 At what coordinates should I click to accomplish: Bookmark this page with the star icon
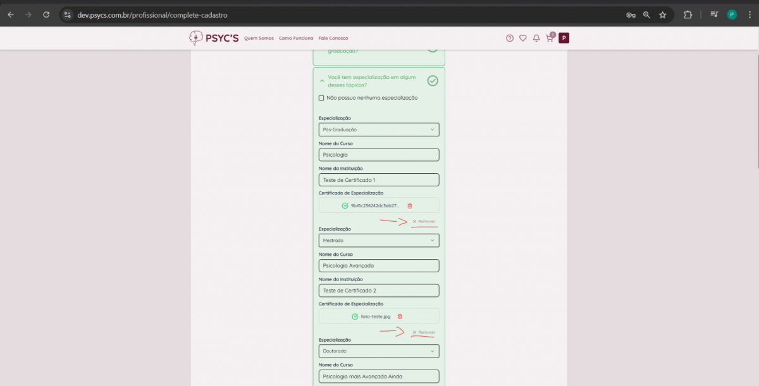663,15
